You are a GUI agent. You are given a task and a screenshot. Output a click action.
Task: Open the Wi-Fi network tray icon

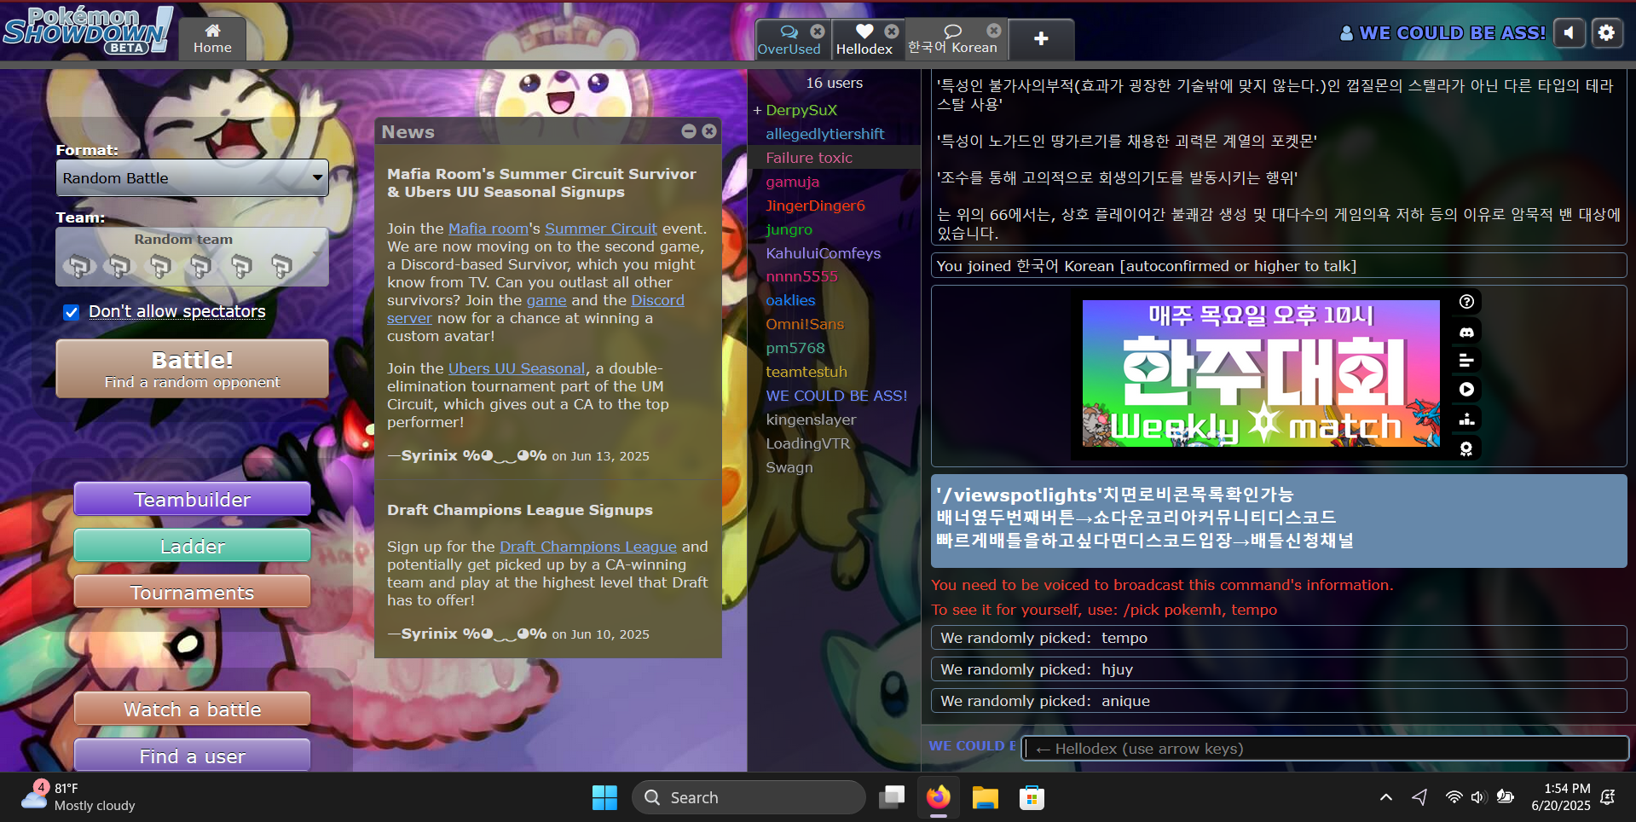coord(1454,797)
